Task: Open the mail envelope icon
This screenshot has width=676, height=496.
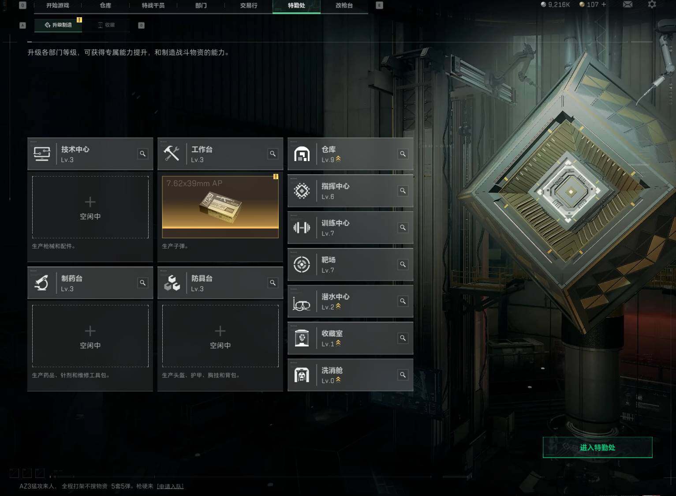Action: pyautogui.click(x=627, y=4)
